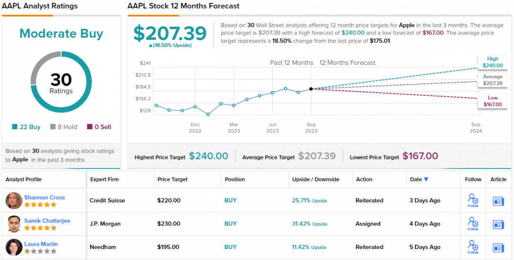Follow analyst Shannon Cross
514x260 pixels.
coord(473,200)
